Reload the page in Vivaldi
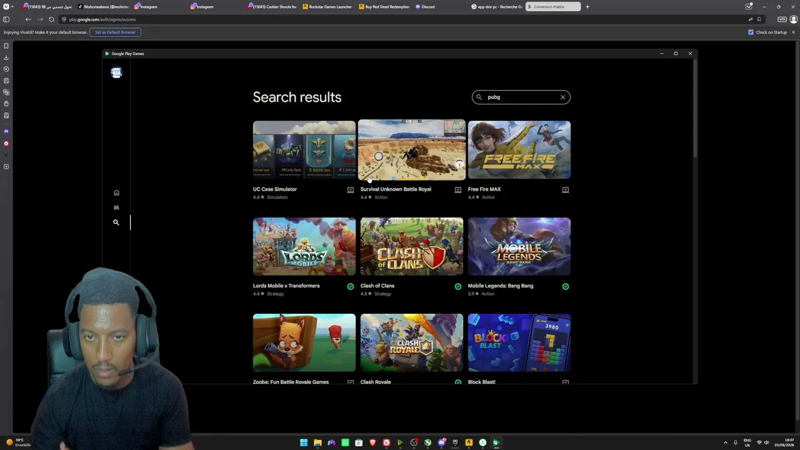 [x=51, y=19]
